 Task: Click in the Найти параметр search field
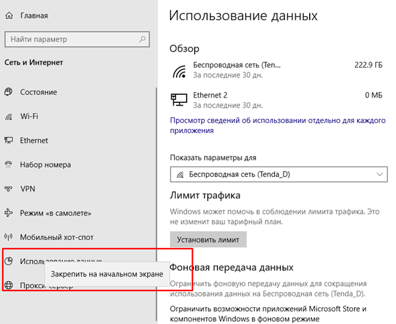[x=77, y=39]
